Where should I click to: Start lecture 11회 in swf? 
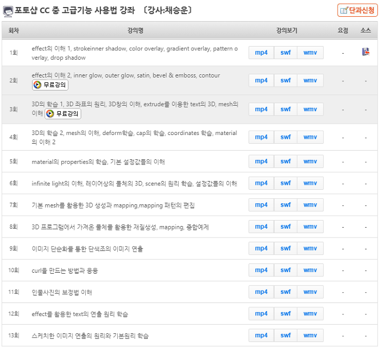pyautogui.click(x=286, y=292)
